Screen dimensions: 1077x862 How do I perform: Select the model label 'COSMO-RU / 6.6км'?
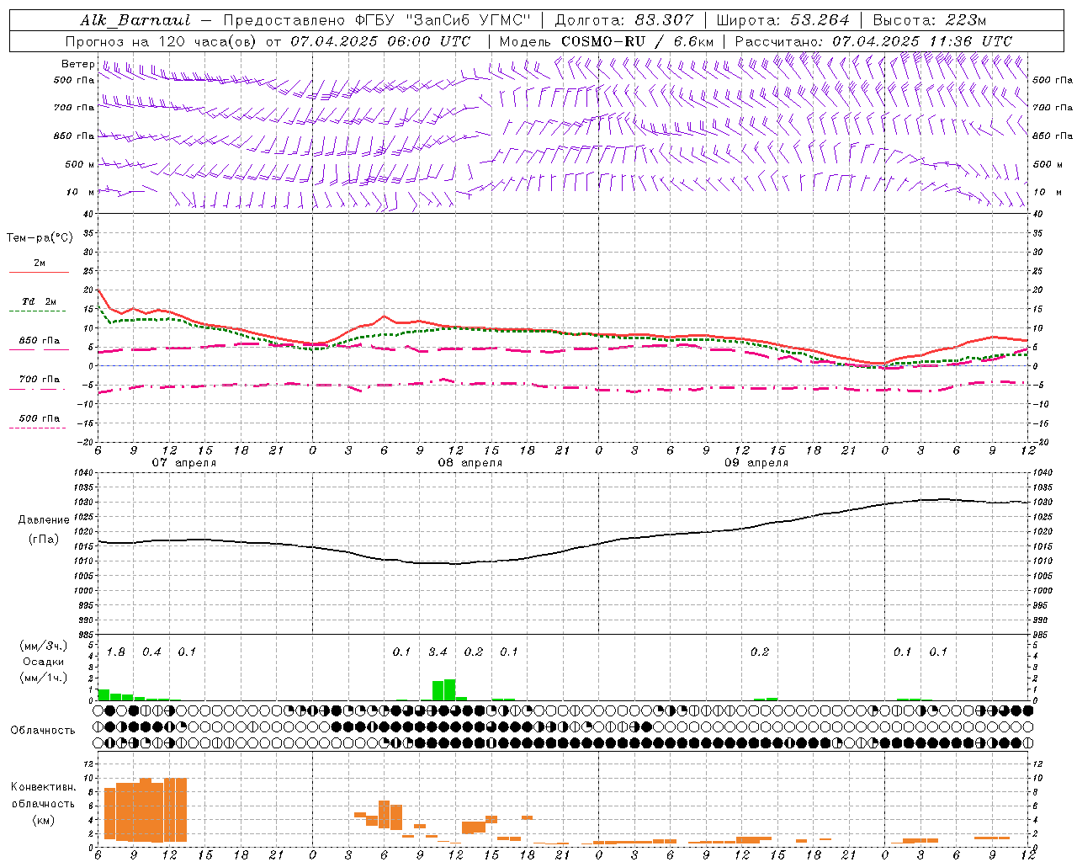[637, 41]
